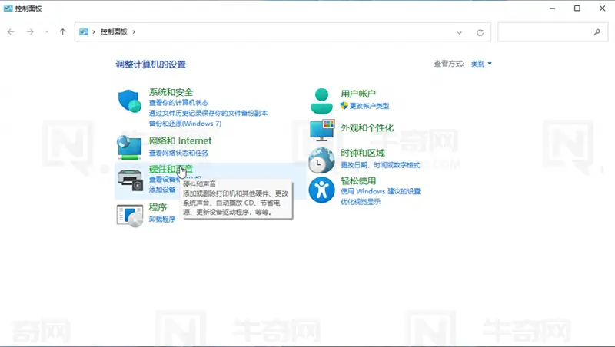
Task: Open the Appearance and Personalization monitor icon
Action: [322, 130]
